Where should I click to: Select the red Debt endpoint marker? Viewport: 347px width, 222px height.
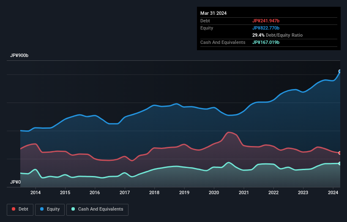pos(340,153)
